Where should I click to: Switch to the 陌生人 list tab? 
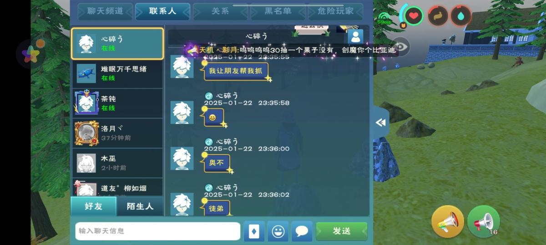pos(140,206)
